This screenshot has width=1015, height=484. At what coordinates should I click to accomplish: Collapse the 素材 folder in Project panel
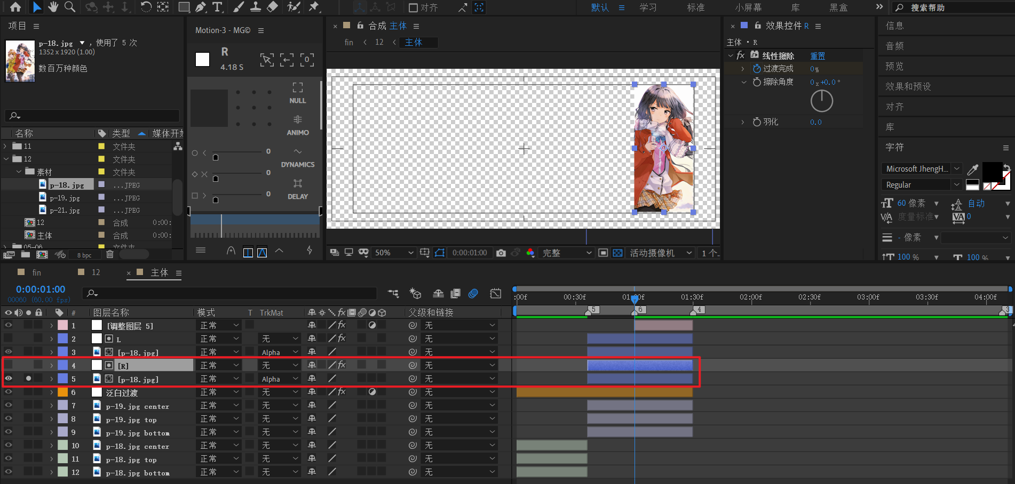19,172
